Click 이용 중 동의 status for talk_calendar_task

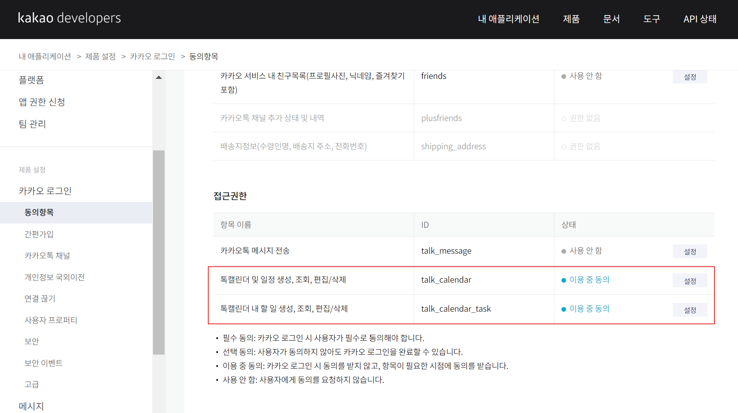[x=585, y=309]
